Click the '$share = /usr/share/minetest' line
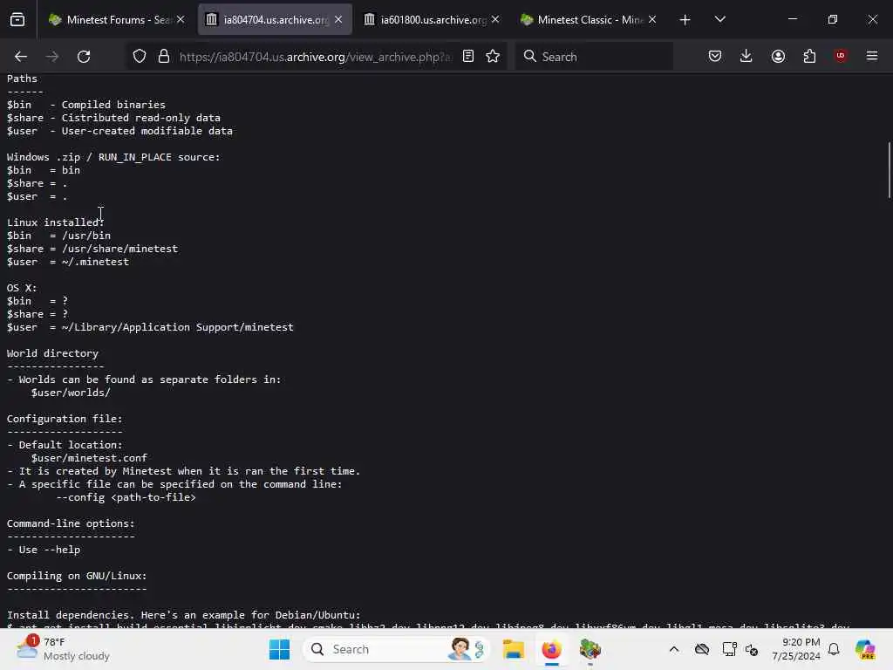This screenshot has height=670, width=893. (92, 249)
